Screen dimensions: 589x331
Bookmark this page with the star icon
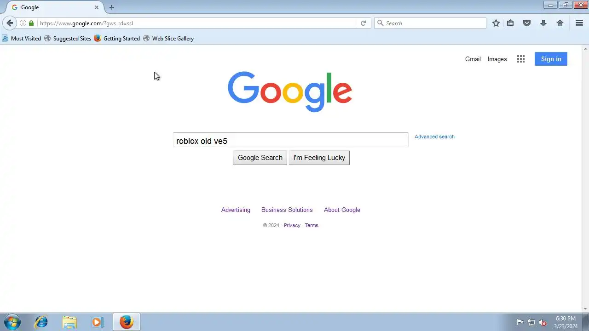tap(496, 23)
